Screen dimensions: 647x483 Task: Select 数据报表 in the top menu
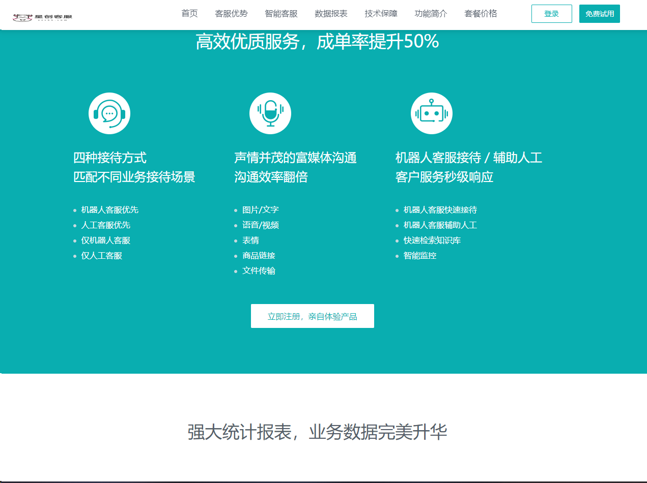331,14
